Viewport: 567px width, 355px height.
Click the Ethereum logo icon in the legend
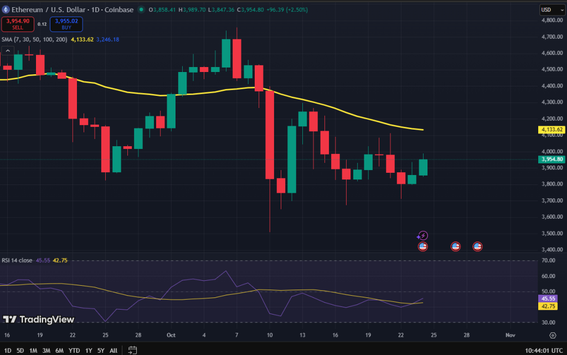(x=7, y=9)
